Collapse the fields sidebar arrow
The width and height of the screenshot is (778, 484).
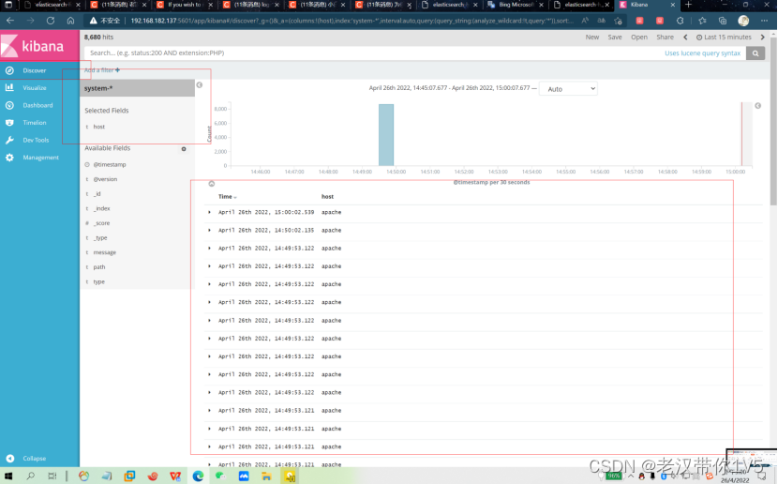(200, 84)
